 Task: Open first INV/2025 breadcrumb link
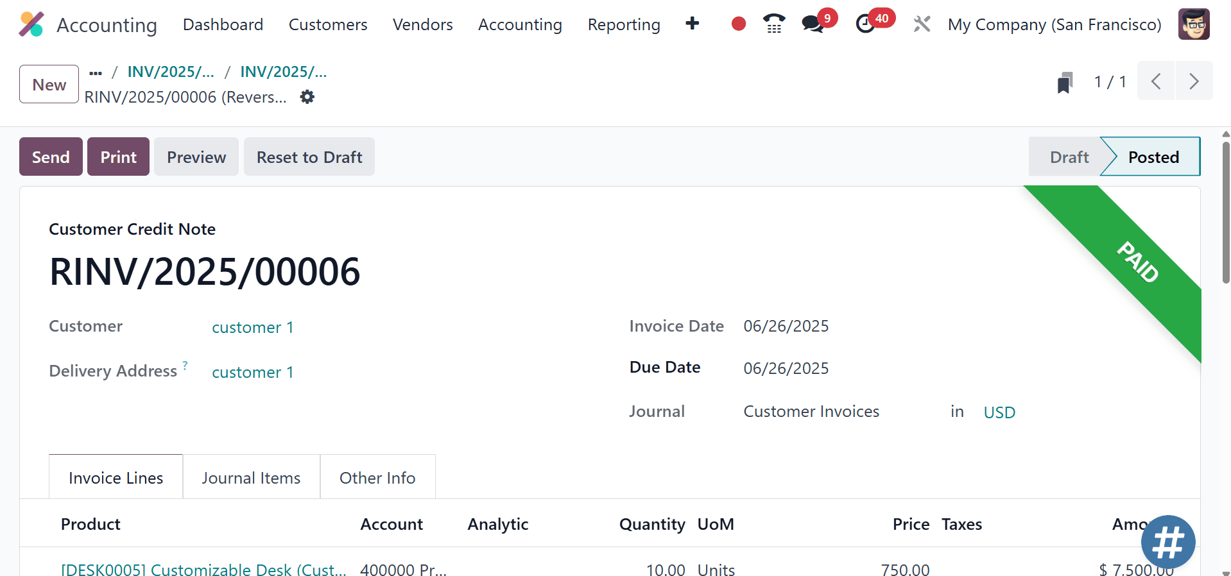click(171, 72)
